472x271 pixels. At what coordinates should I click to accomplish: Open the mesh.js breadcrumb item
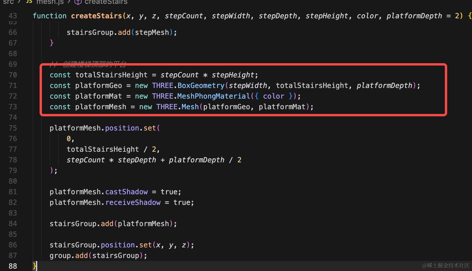50,2
